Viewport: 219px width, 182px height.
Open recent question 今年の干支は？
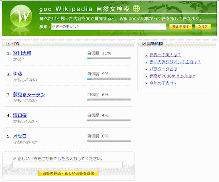point(163,84)
